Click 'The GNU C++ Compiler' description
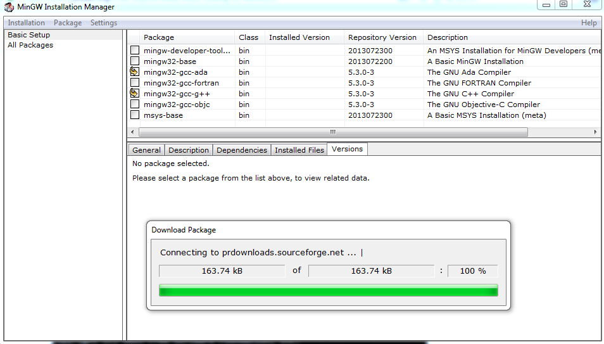The image size is (604, 344). [470, 94]
